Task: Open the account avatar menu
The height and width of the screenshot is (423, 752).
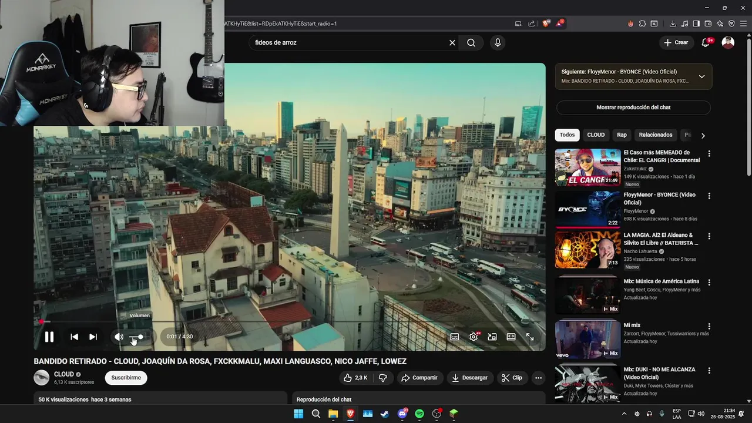Action: (x=728, y=42)
